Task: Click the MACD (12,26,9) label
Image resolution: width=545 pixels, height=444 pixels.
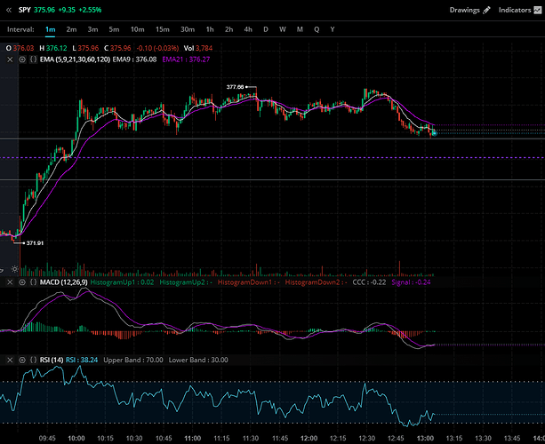Action: (64, 282)
